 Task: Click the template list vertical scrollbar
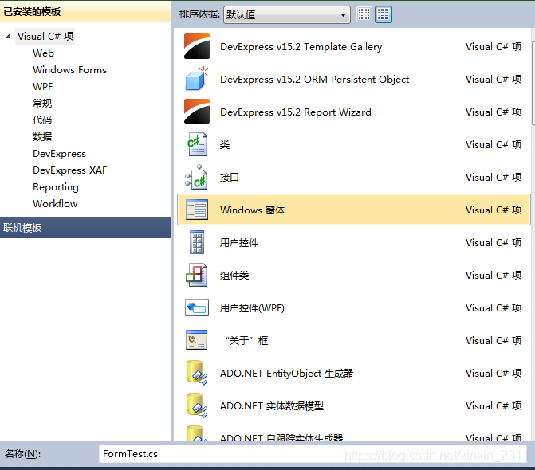tap(533, 83)
